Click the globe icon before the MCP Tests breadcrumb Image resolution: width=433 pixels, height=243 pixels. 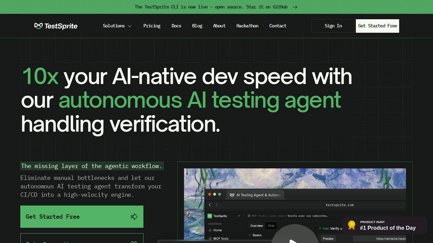(x=249, y=216)
